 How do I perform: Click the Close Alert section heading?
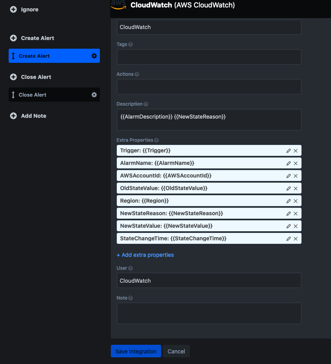[x=36, y=77]
